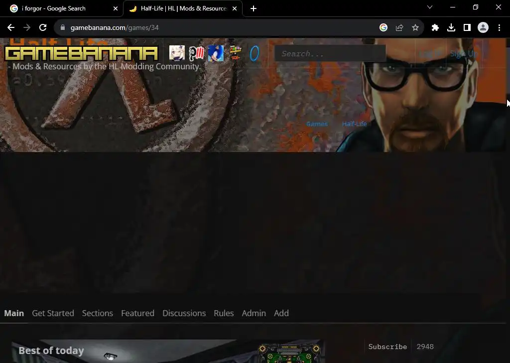
Task: Open the Games breadcrumb link
Action: [x=317, y=124]
